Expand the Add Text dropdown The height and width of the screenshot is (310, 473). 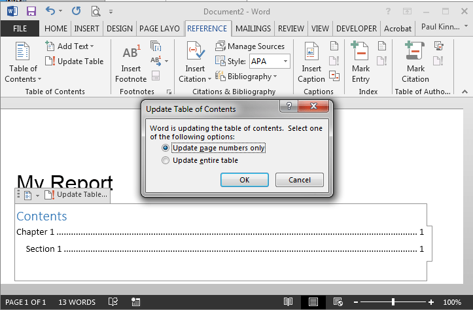92,46
